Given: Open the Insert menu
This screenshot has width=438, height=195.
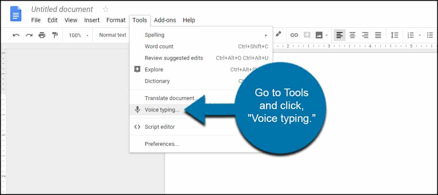Looking at the screenshot, I should 92,20.
